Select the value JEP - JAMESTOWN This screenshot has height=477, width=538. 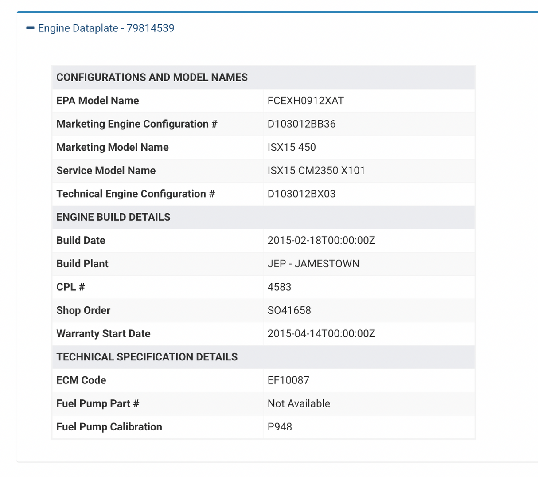pos(313,264)
